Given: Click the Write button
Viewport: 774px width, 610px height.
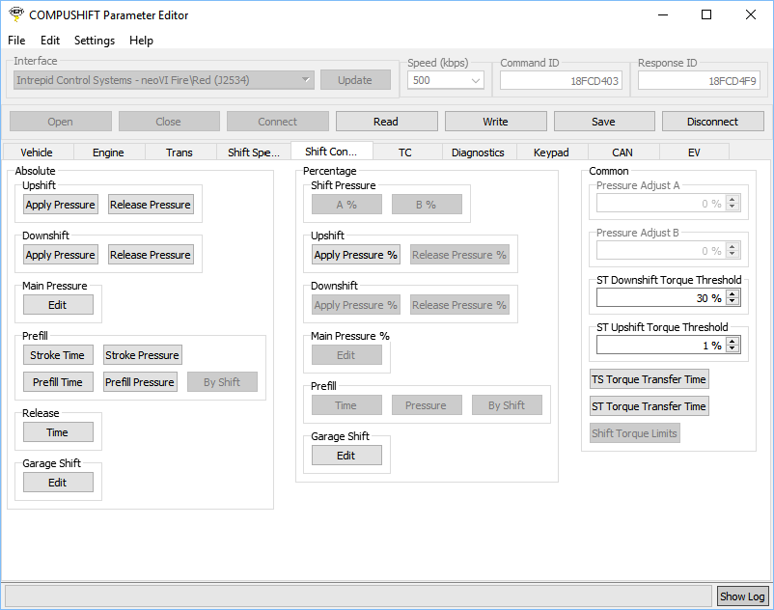Looking at the screenshot, I should point(496,122).
